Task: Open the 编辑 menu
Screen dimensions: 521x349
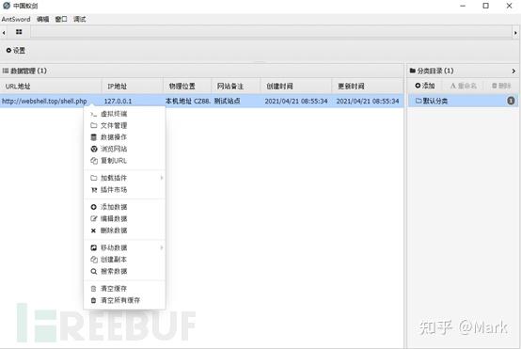Action: pos(43,19)
